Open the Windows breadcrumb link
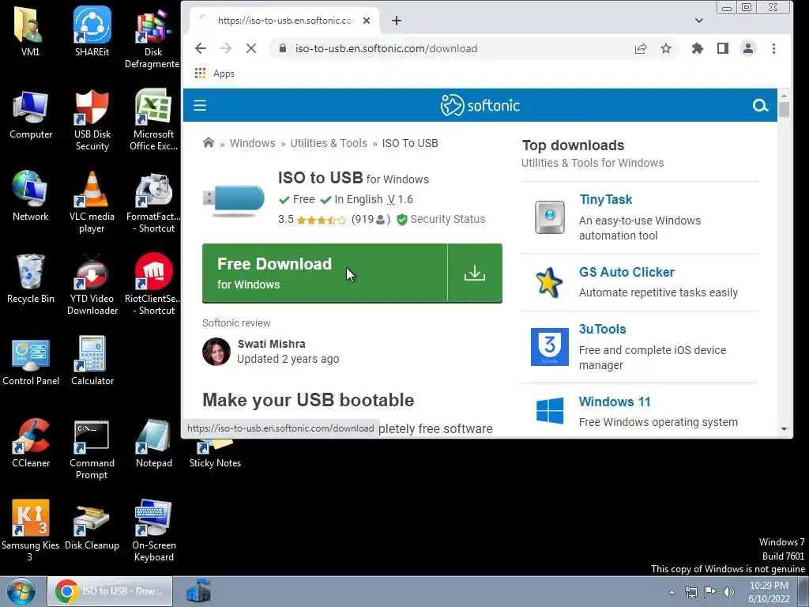Screen dimensions: 809x607 (252, 143)
